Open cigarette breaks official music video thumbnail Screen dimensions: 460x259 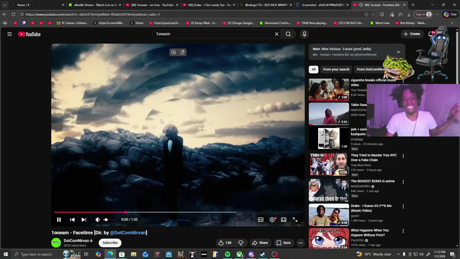pos(329,90)
